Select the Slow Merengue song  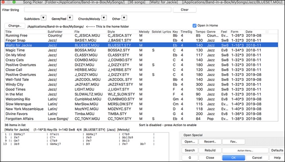tap(141, 104)
